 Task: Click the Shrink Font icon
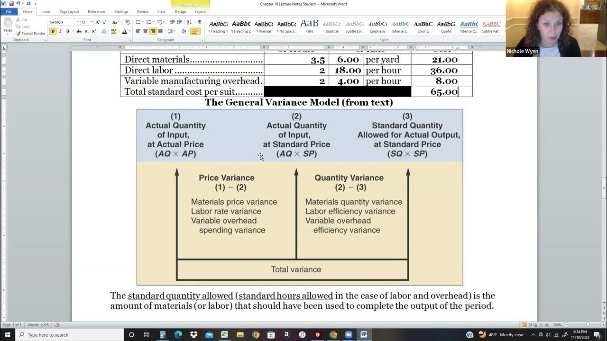tap(104, 22)
